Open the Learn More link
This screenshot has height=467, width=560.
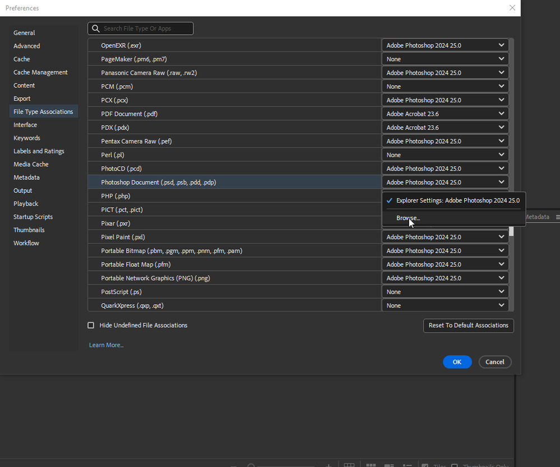pyautogui.click(x=105, y=345)
